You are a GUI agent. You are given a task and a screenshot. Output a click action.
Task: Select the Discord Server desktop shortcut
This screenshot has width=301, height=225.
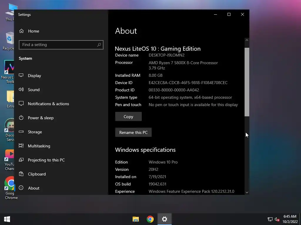click(x=10, y=130)
